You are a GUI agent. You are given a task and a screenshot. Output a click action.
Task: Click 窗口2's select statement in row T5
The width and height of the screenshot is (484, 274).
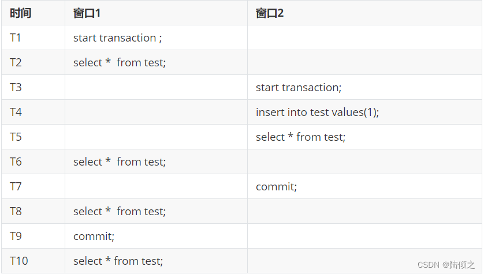pos(301,137)
